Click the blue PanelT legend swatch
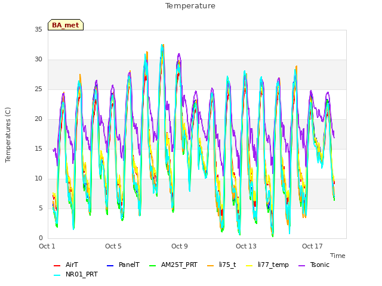 pos(110,266)
